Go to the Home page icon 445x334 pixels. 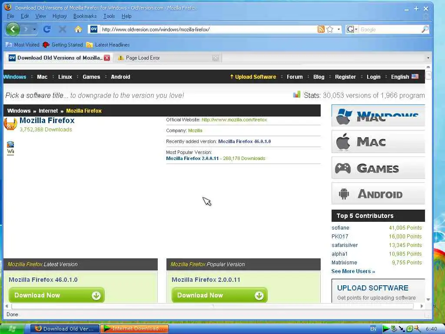tap(78, 29)
